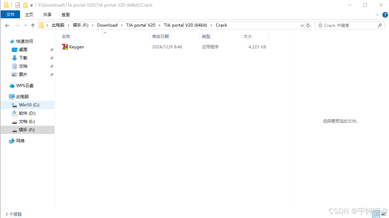
Task: Minimize the Explorer window
Action: coord(350,5)
